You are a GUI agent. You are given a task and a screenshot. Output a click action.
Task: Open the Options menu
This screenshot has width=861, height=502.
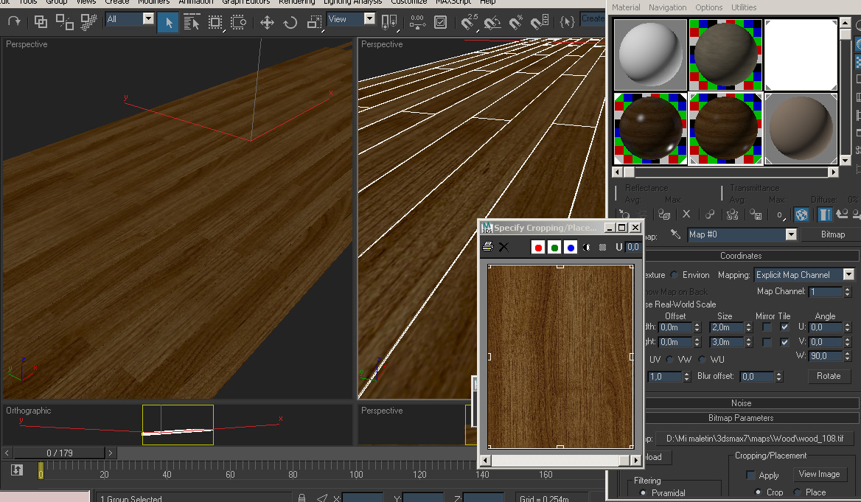point(709,7)
